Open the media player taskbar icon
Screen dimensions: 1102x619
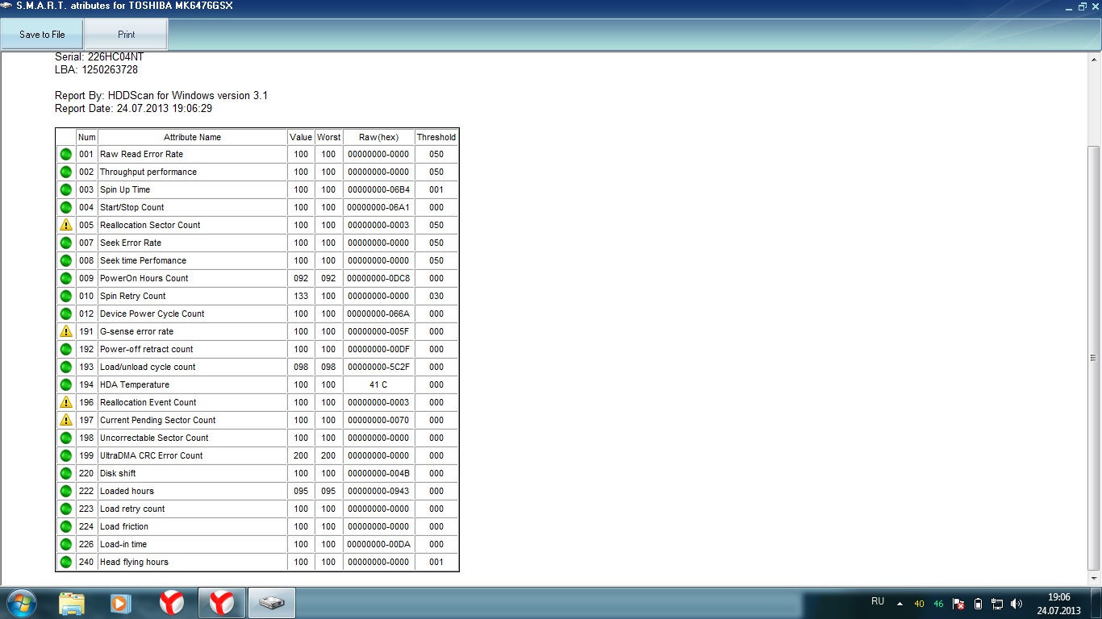coord(121,603)
